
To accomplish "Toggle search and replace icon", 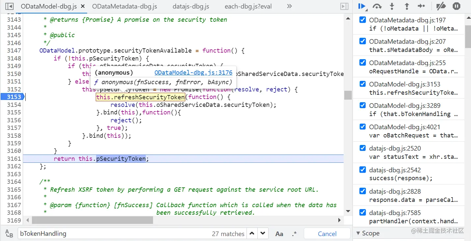I will [x=9, y=234].
